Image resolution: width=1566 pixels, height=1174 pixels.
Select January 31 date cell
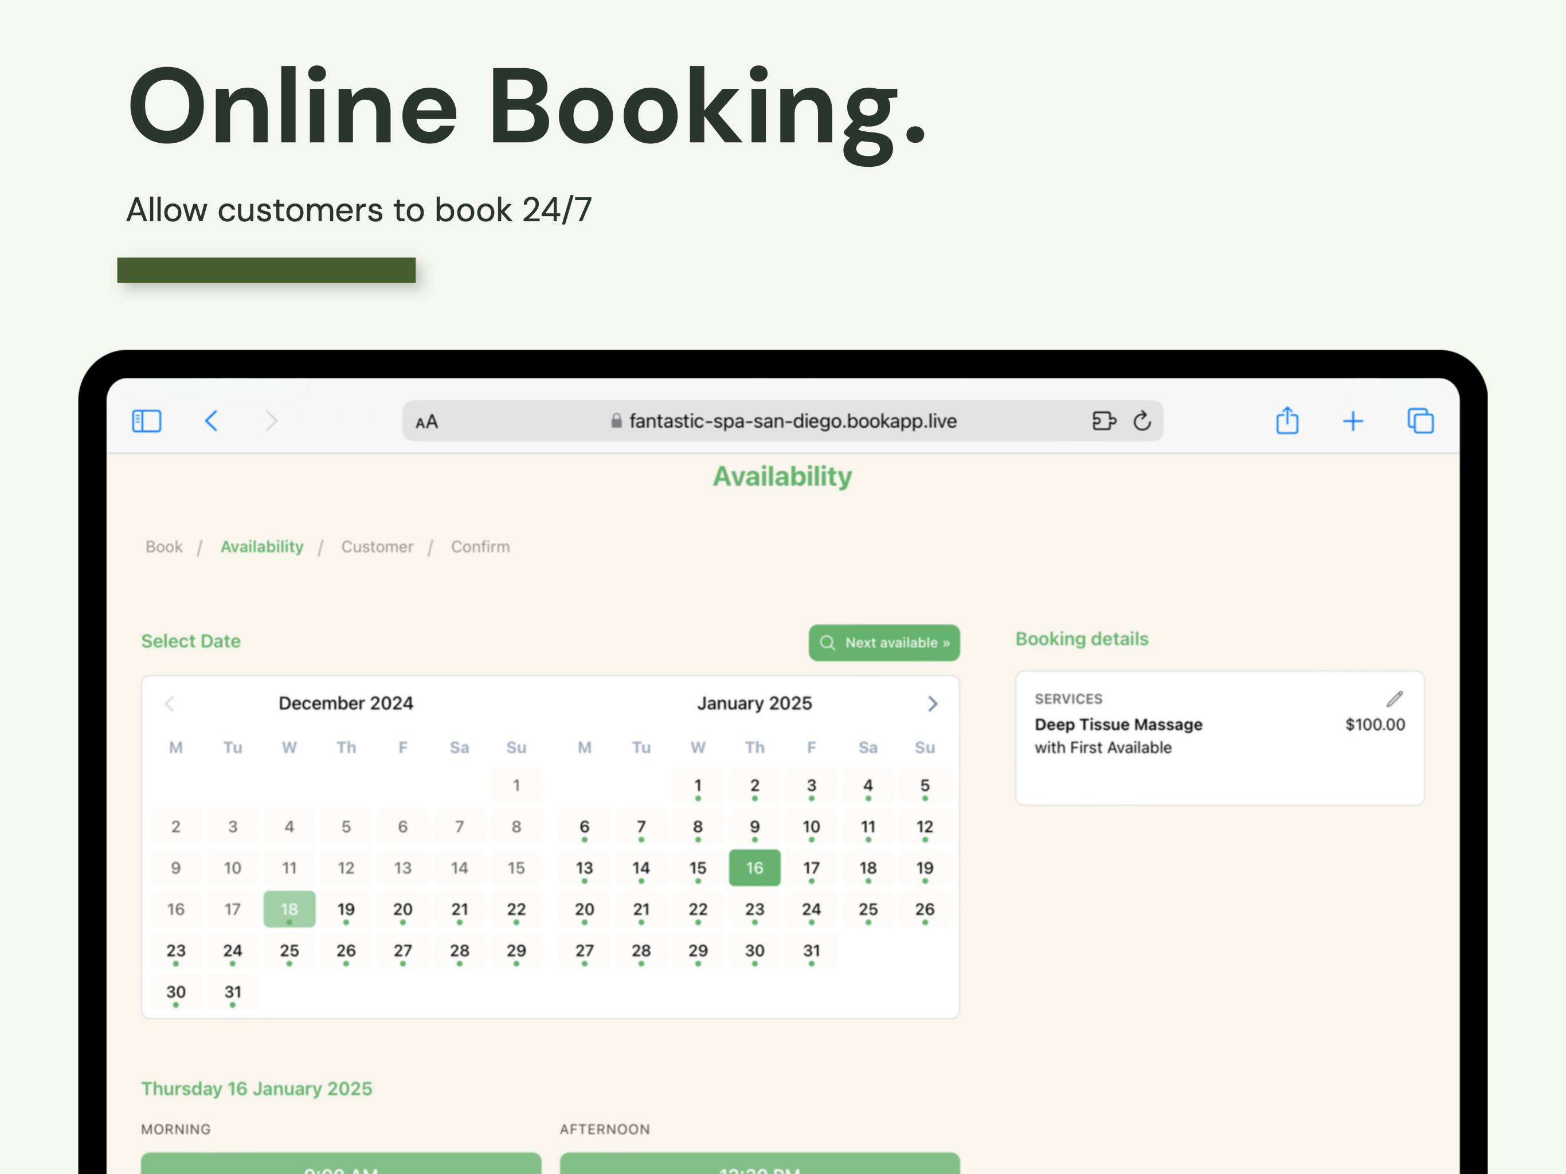pyautogui.click(x=811, y=951)
